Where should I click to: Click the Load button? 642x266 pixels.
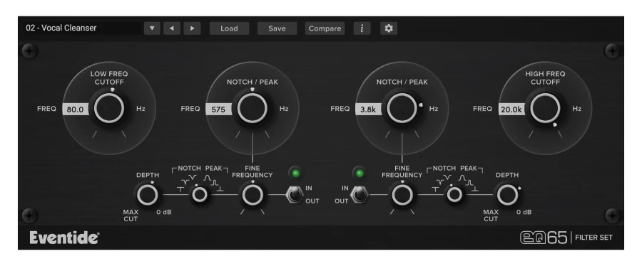tap(229, 28)
